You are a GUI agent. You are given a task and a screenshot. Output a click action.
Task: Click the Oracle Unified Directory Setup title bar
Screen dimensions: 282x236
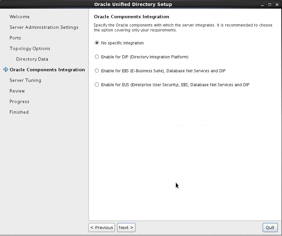[x=133, y=4]
